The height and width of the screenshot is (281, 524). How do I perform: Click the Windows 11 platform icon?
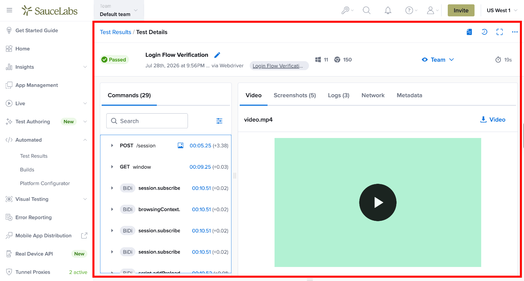[x=318, y=60]
